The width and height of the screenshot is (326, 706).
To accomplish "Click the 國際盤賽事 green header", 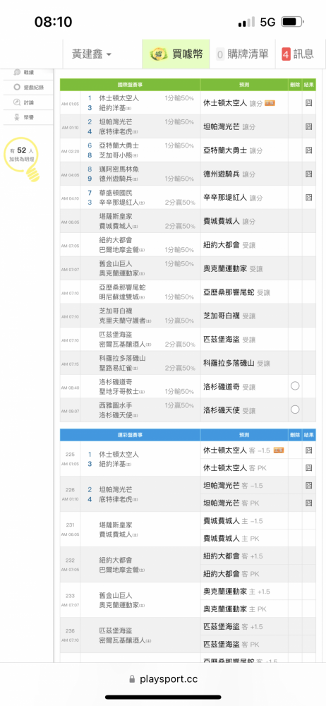I will [130, 85].
